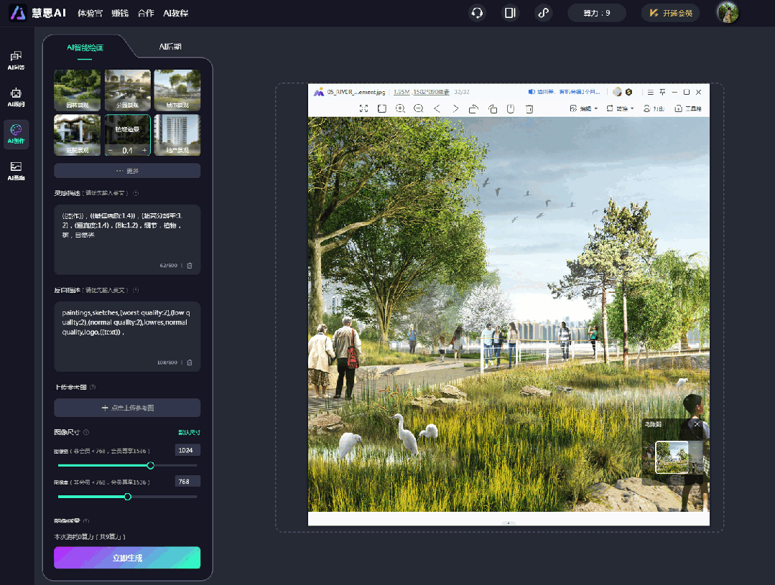Viewport: 775px width, 585px height.
Task: Click the image width slider handle
Action: tap(151, 466)
